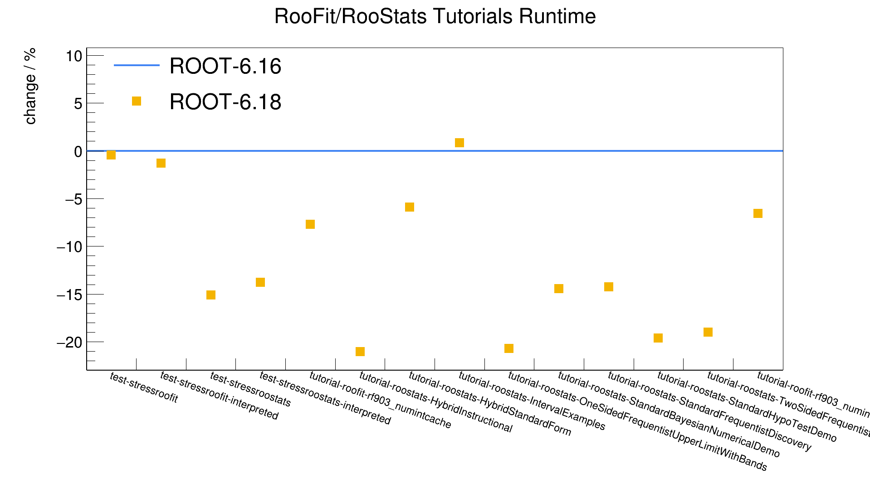Click the orange square legend marker

[x=137, y=101]
